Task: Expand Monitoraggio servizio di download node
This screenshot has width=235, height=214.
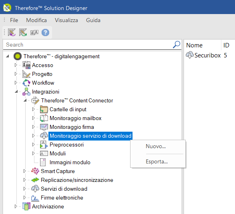Action: [34, 136]
